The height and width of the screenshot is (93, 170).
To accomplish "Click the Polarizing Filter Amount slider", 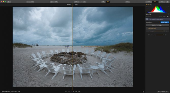I will click(x=160, y=31).
